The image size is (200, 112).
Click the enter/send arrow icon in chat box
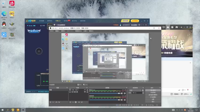tap(179, 90)
